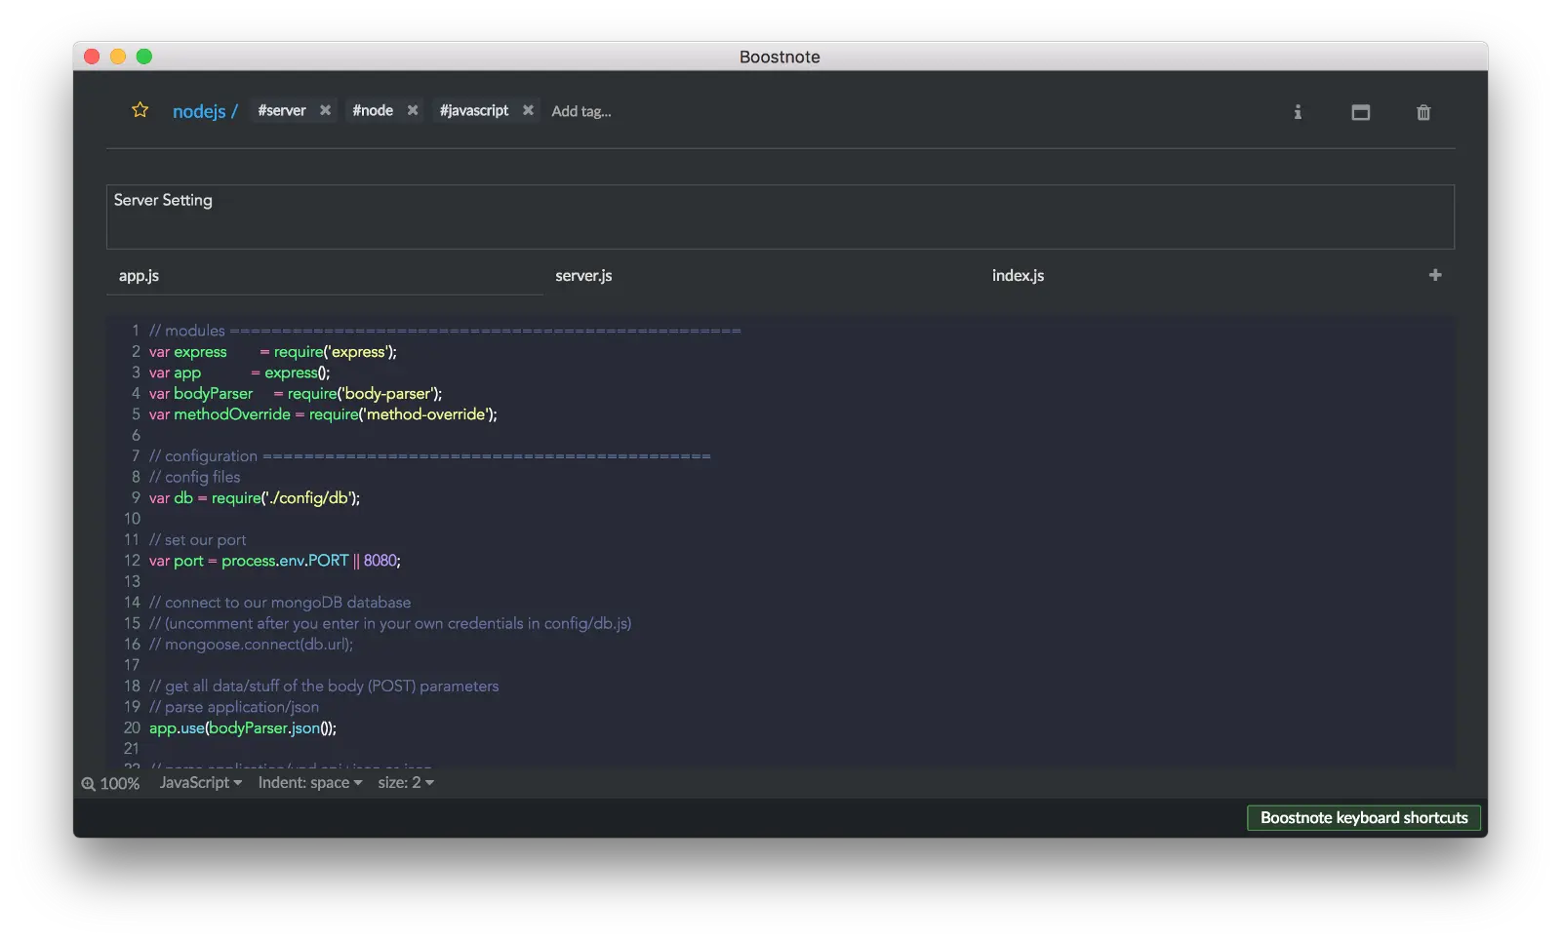This screenshot has width=1561, height=942.
Task: Switch to the app.js tab
Action: [324, 276]
